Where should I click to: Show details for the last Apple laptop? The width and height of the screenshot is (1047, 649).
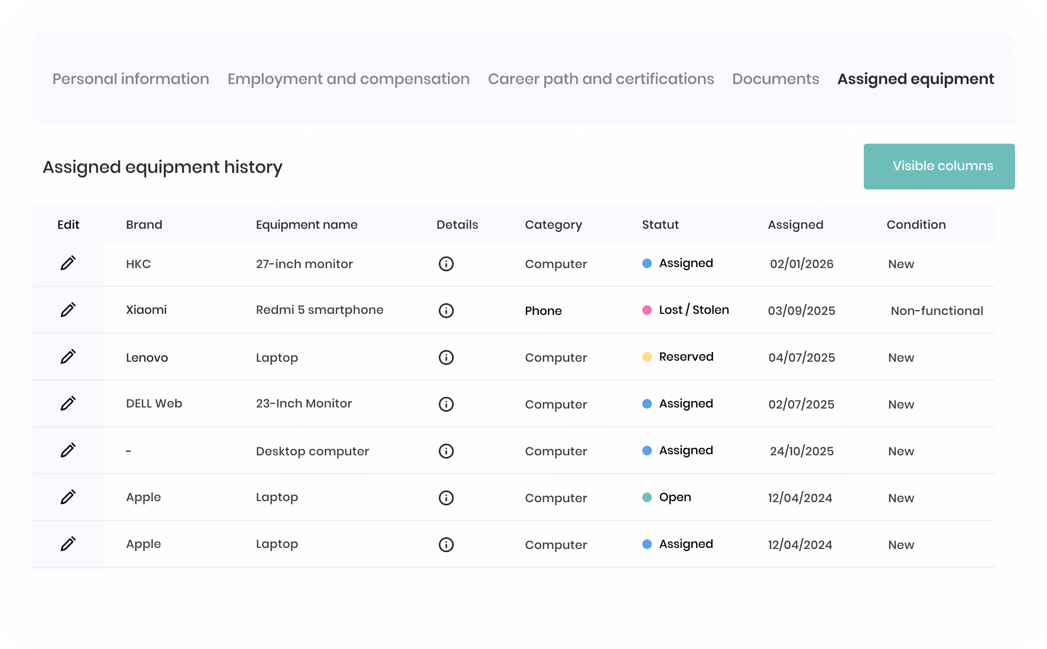[x=446, y=545]
